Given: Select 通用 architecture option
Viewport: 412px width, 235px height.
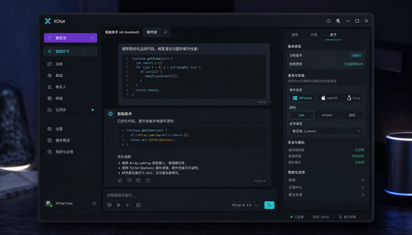Looking at the screenshot, I should tap(352, 115).
